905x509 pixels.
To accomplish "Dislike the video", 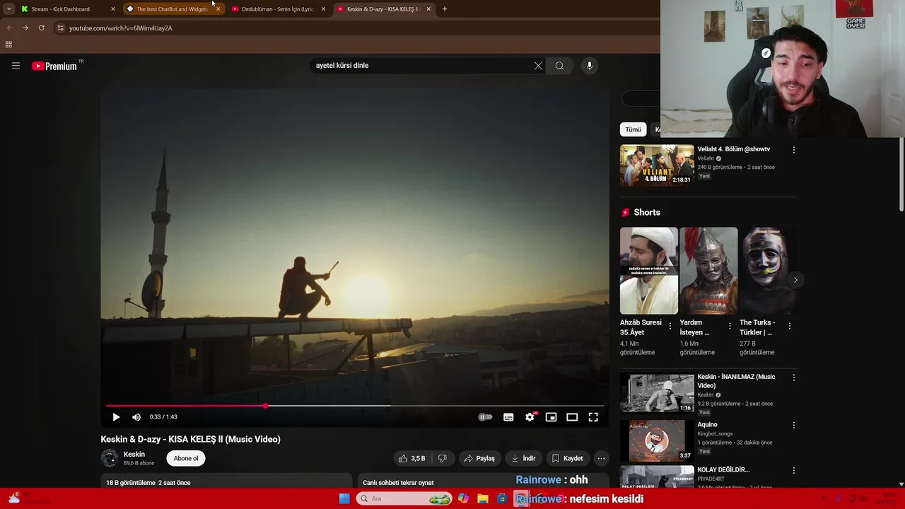I will coord(443,458).
